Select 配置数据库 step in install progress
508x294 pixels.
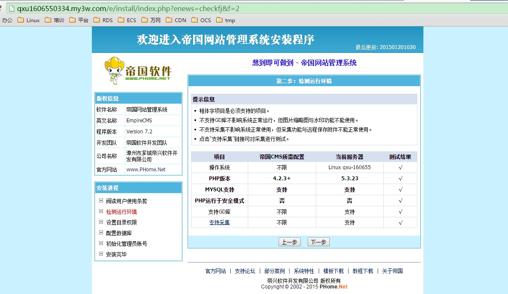pyautogui.click(x=119, y=233)
